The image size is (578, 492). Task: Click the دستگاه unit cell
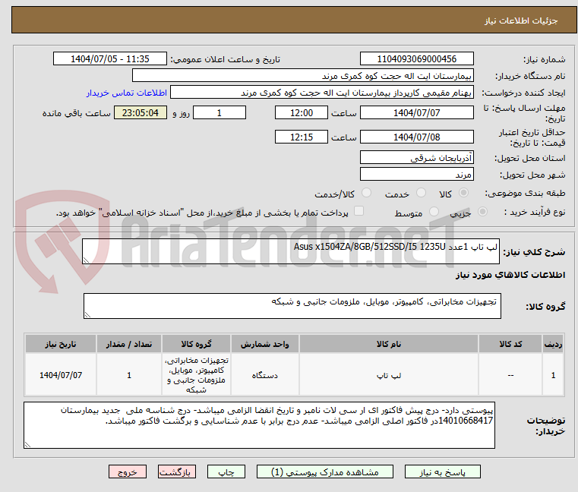264,375
